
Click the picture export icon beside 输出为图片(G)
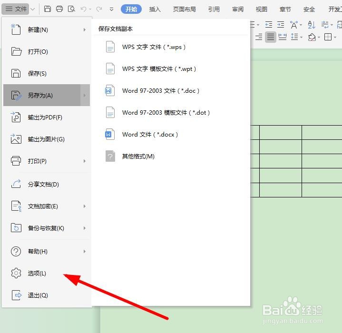tap(16, 139)
